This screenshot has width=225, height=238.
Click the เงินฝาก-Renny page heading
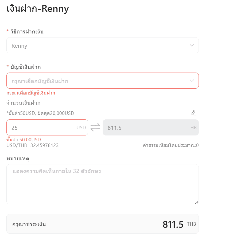(38, 9)
